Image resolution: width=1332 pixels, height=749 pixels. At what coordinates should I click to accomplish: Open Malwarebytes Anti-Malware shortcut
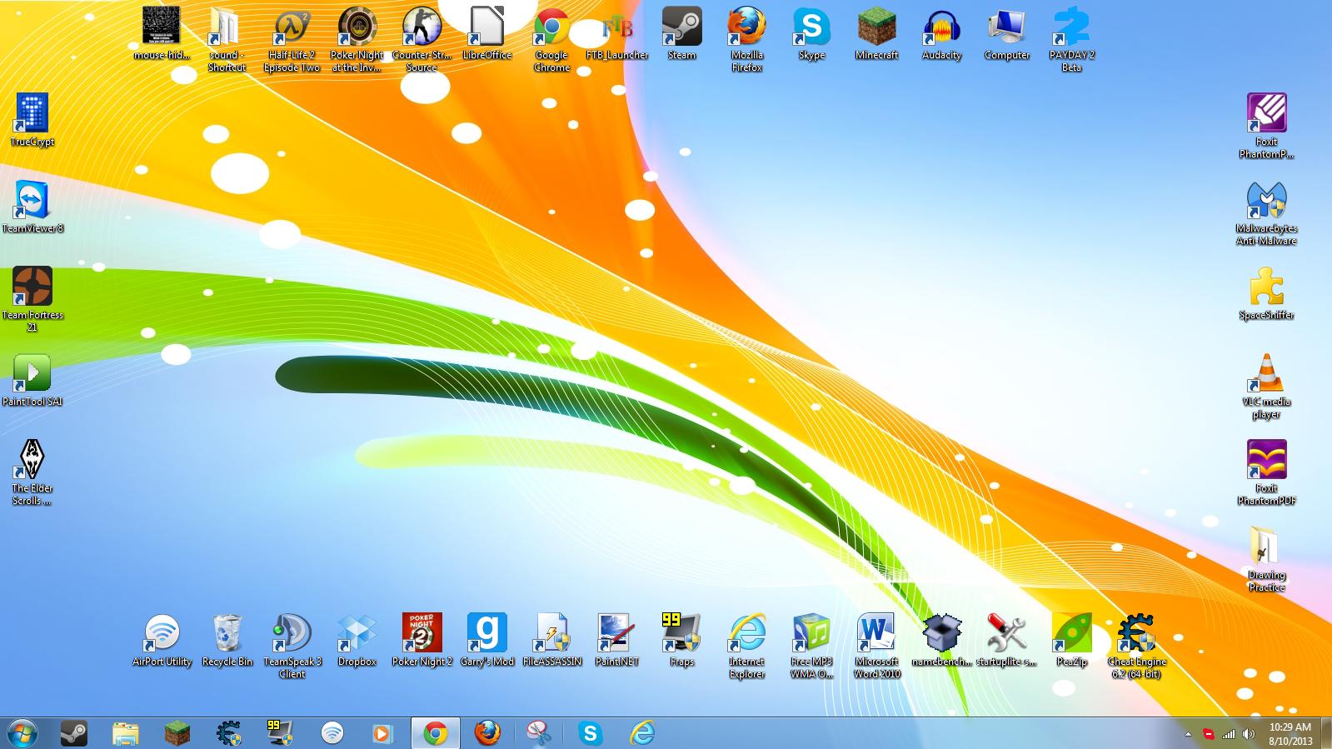[1266, 213]
